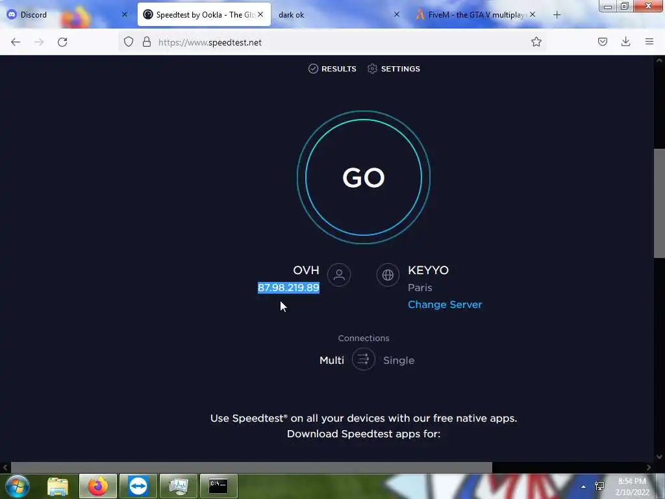This screenshot has height=499, width=665.
Task: Click the horizontal scrollbar thumb
Action: pos(251,468)
